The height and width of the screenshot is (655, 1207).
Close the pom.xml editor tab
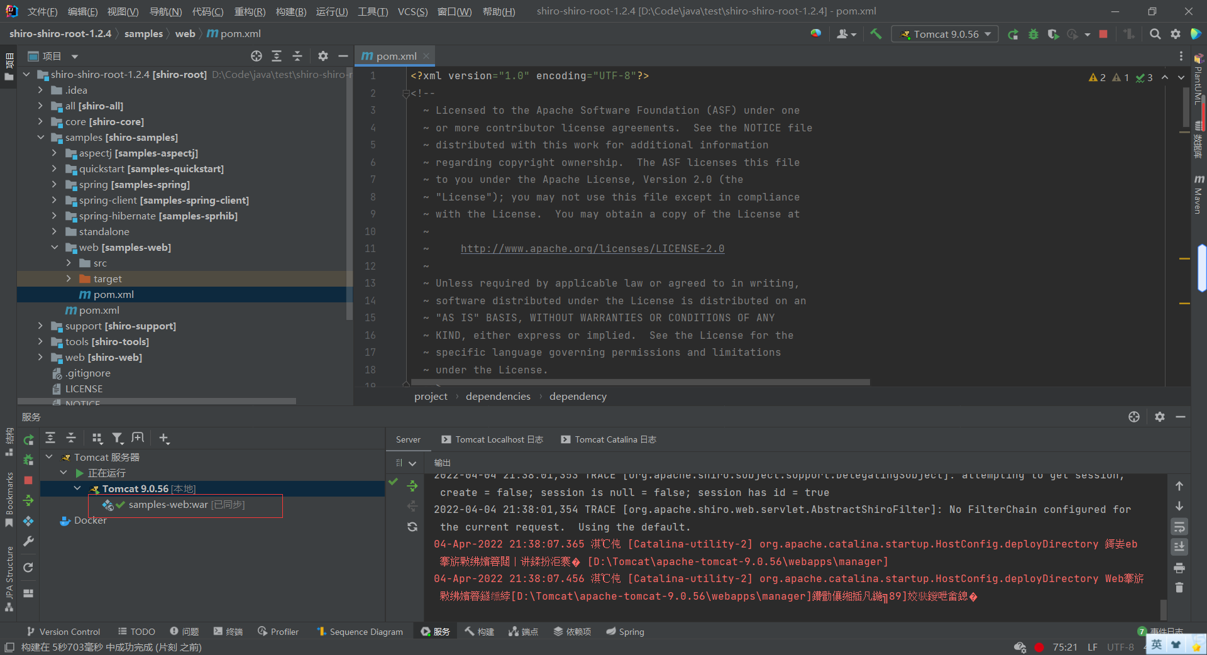[x=426, y=56]
